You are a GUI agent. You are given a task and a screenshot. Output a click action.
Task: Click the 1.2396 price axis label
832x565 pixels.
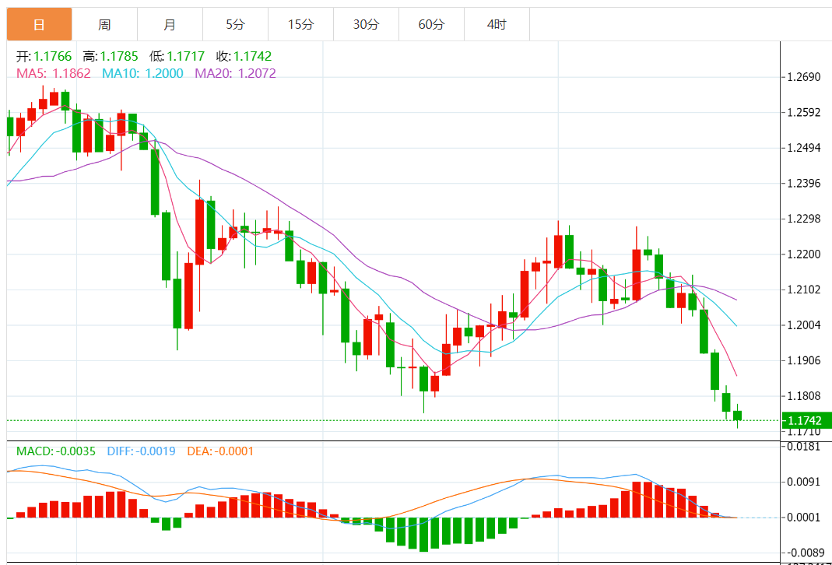pos(804,184)
